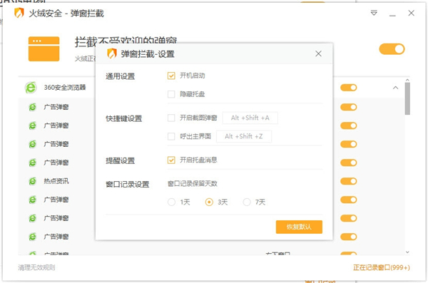The height and width of the screenshot is (283, 428).
Task: Click the scrollbar down arrow
Action: click(407, 252)
